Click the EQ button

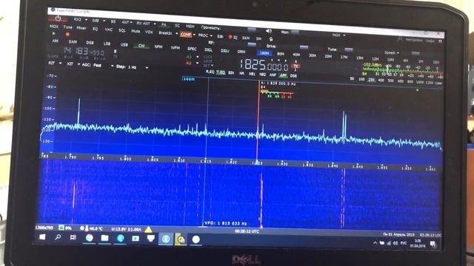click(x=95, y=29)
